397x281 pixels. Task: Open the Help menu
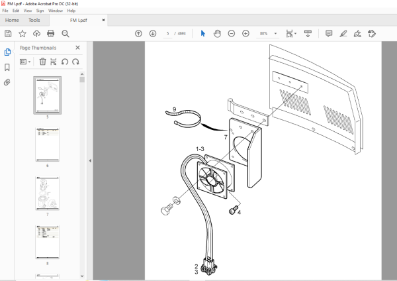coord(71,11)
